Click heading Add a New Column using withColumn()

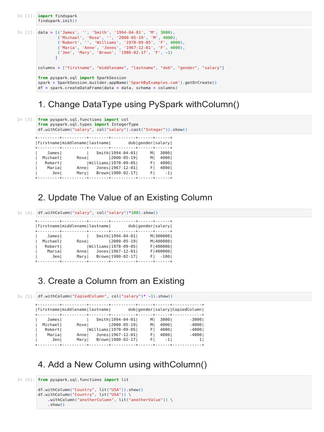(x=122, y=364)
